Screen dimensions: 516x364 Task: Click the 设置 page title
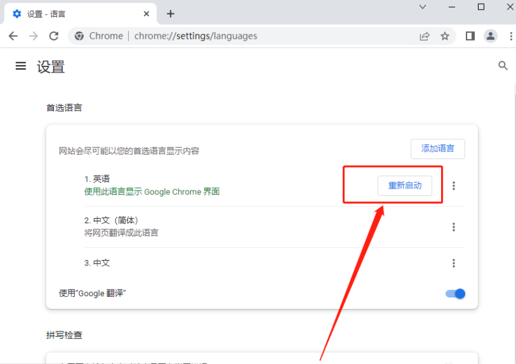(51, 67)
